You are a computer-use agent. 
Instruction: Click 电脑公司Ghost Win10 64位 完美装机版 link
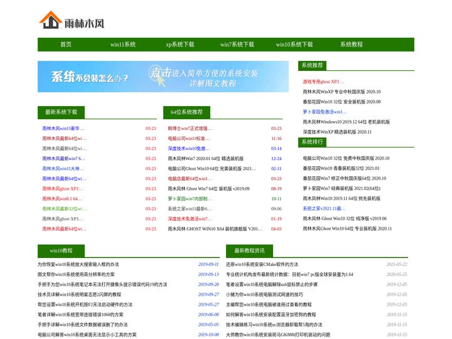(x=212, y=169)
